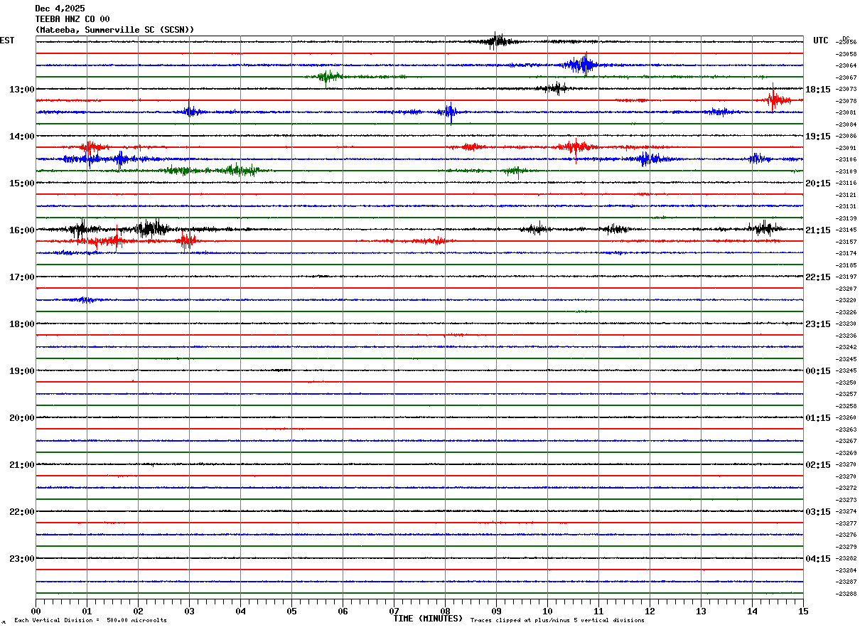Click the 21:15 UTC time label
Image resolution: width=860 pixels, height=630 pixels.
pyautogui.click(x=818, y=230)
